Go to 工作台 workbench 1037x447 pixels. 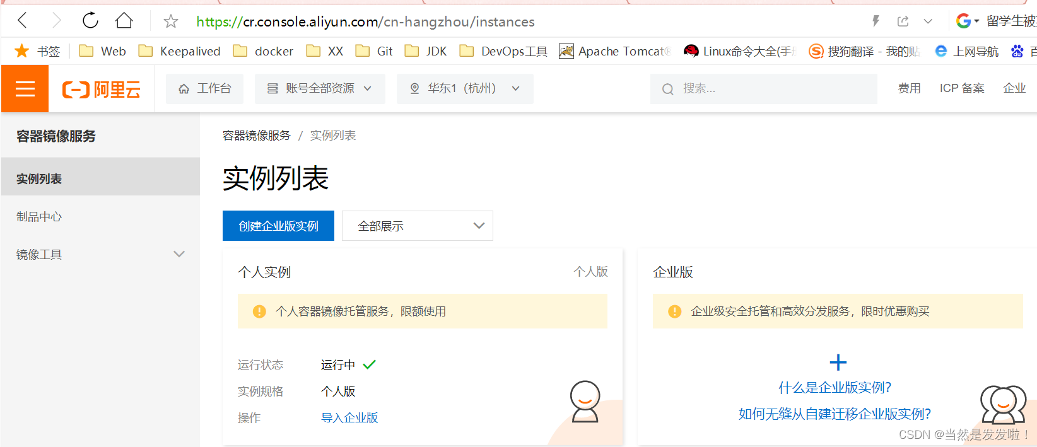[204, 89]
